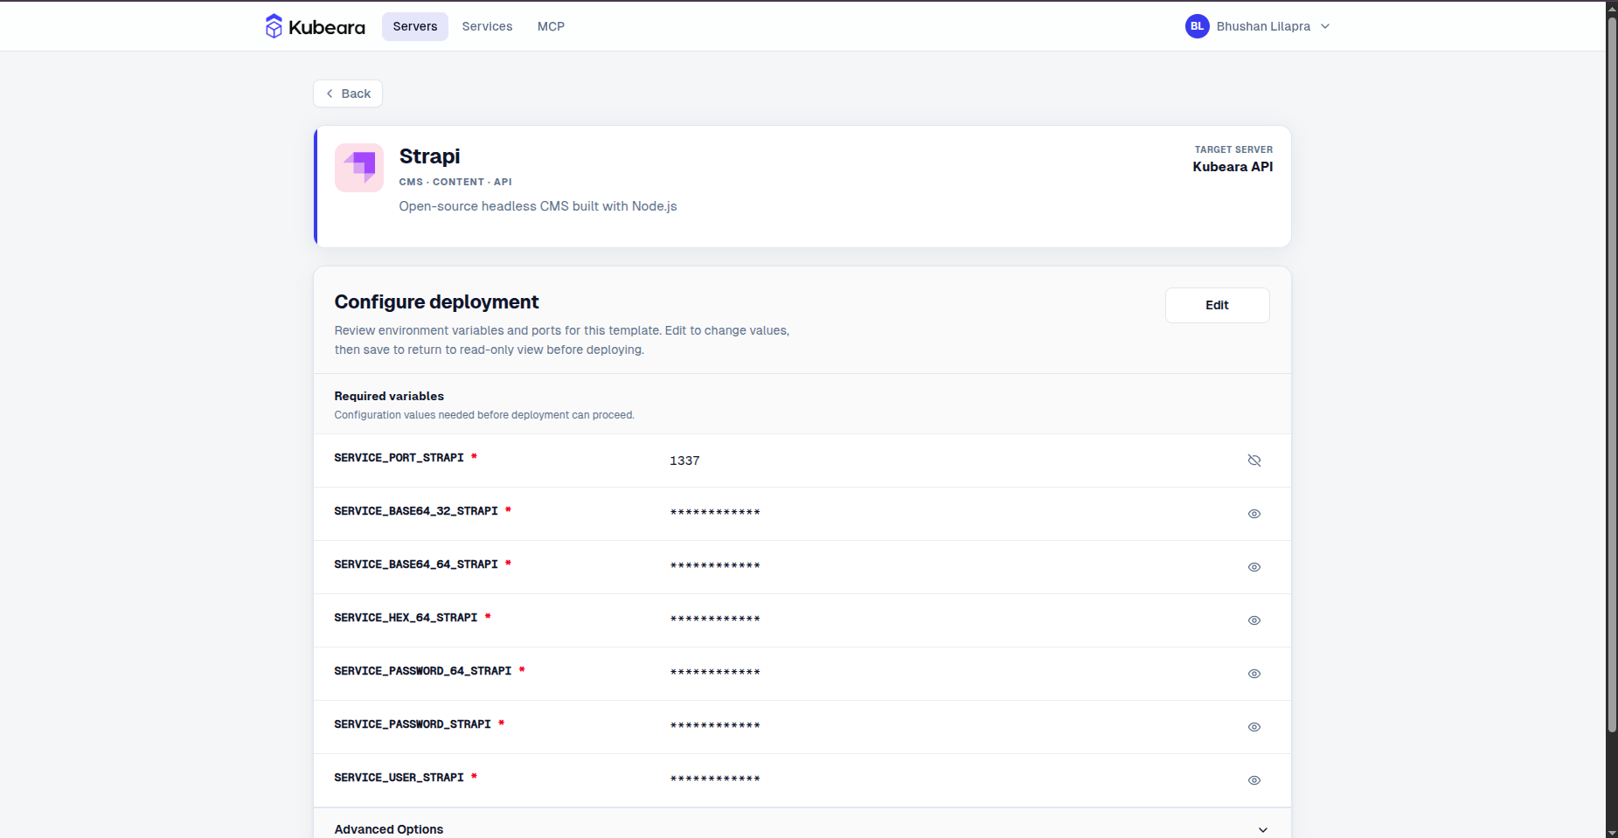
Task: Reveal the SERVICE_BASE64_32_STRAPI value
Action: click(1254, 514)
